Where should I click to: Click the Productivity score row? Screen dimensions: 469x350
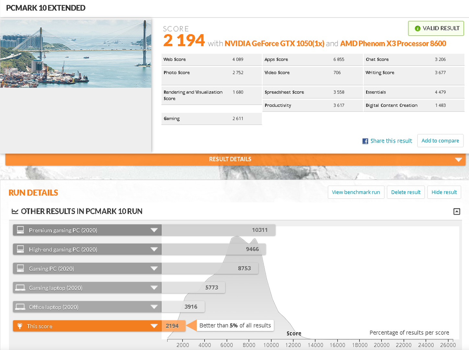[x=313, y=105]
